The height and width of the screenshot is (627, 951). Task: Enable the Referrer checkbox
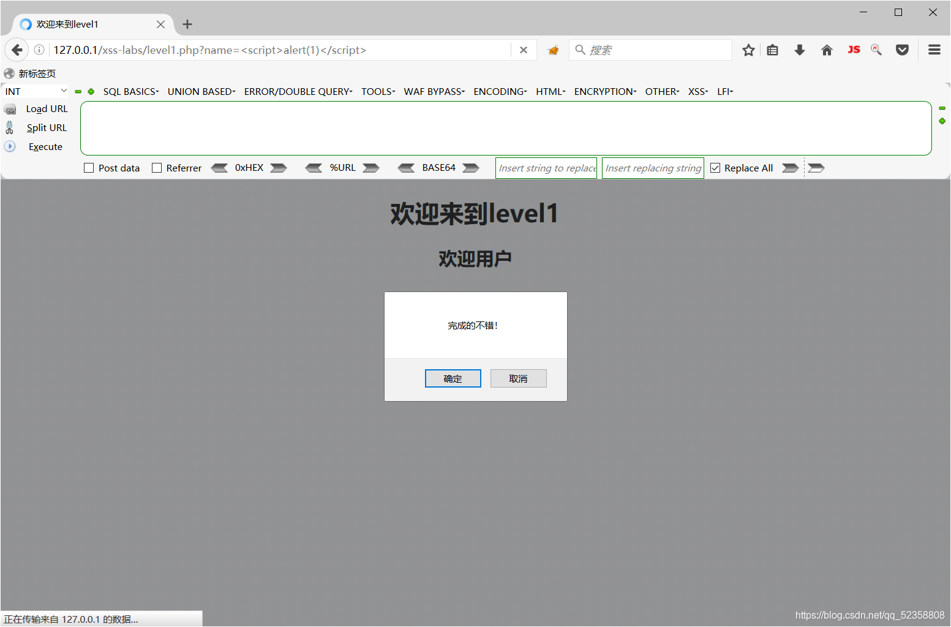(x=157, y=168)
